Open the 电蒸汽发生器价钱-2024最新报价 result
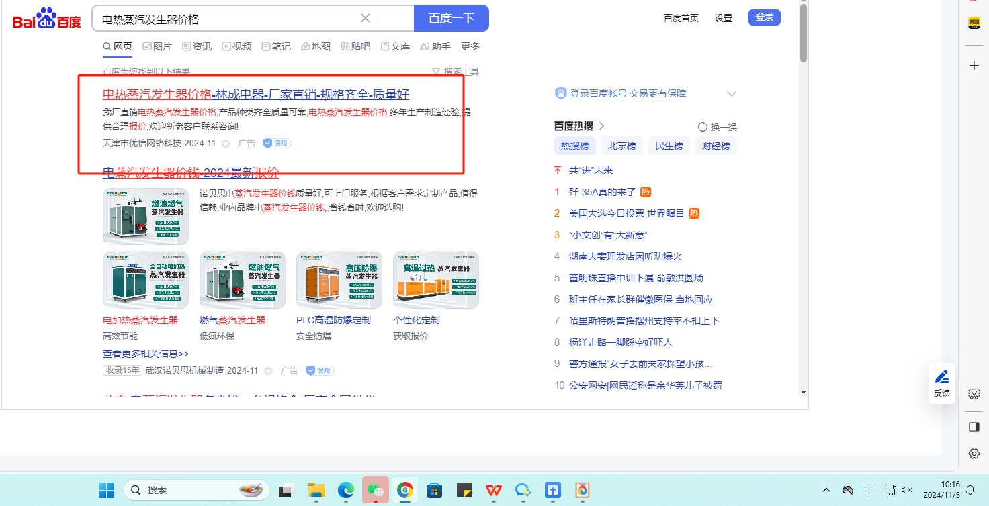 pos(191,172)
